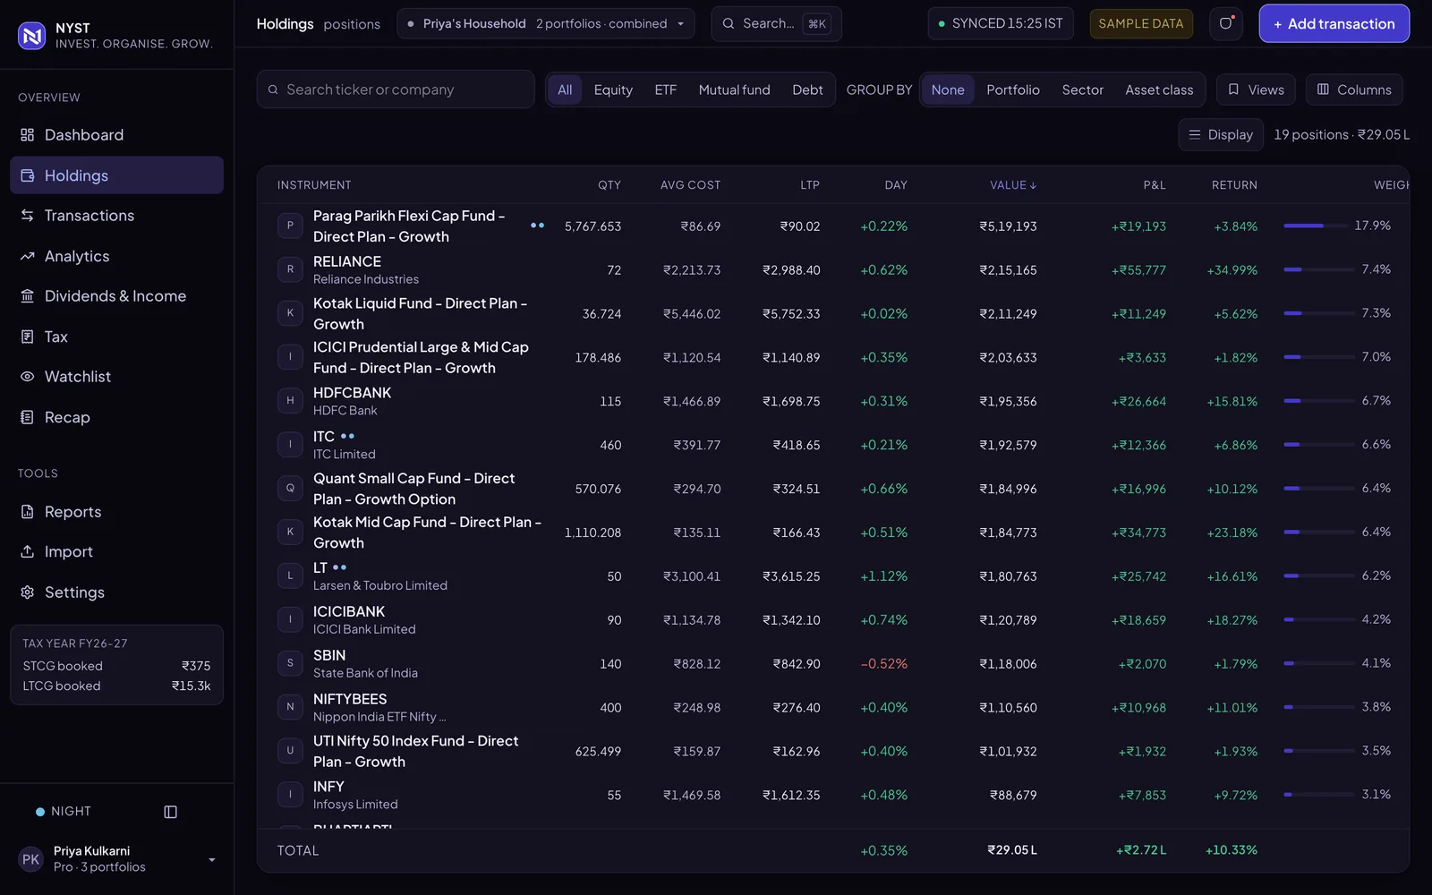Filter holdings by Debt
Screen dimensions: 1432x895
807,89
